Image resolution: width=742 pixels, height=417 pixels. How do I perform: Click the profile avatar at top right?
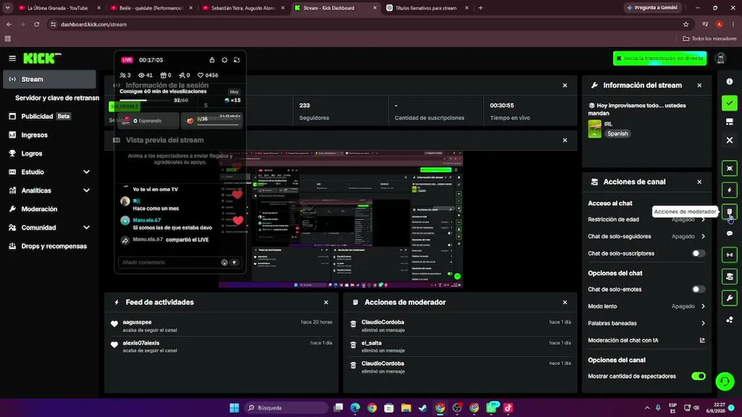click(x=721, y=58)
